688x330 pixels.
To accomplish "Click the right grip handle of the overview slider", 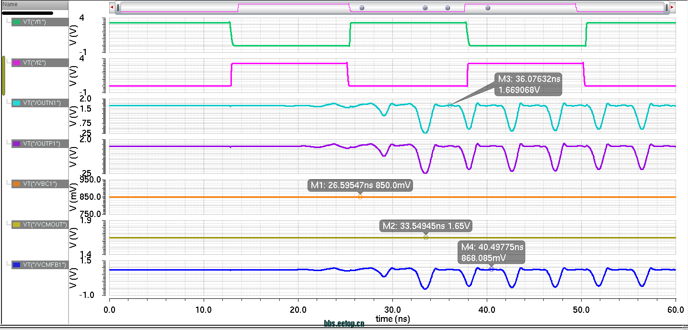I will click(x=666, y=8).
